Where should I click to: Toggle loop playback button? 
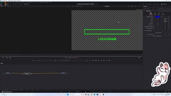77,58
